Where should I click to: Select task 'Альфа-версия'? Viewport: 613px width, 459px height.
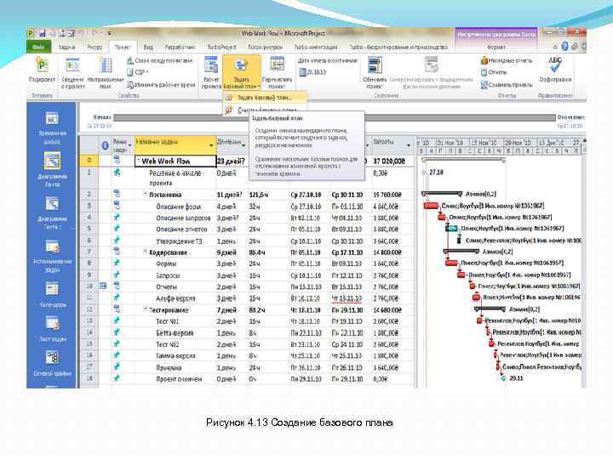pos(175,298)
